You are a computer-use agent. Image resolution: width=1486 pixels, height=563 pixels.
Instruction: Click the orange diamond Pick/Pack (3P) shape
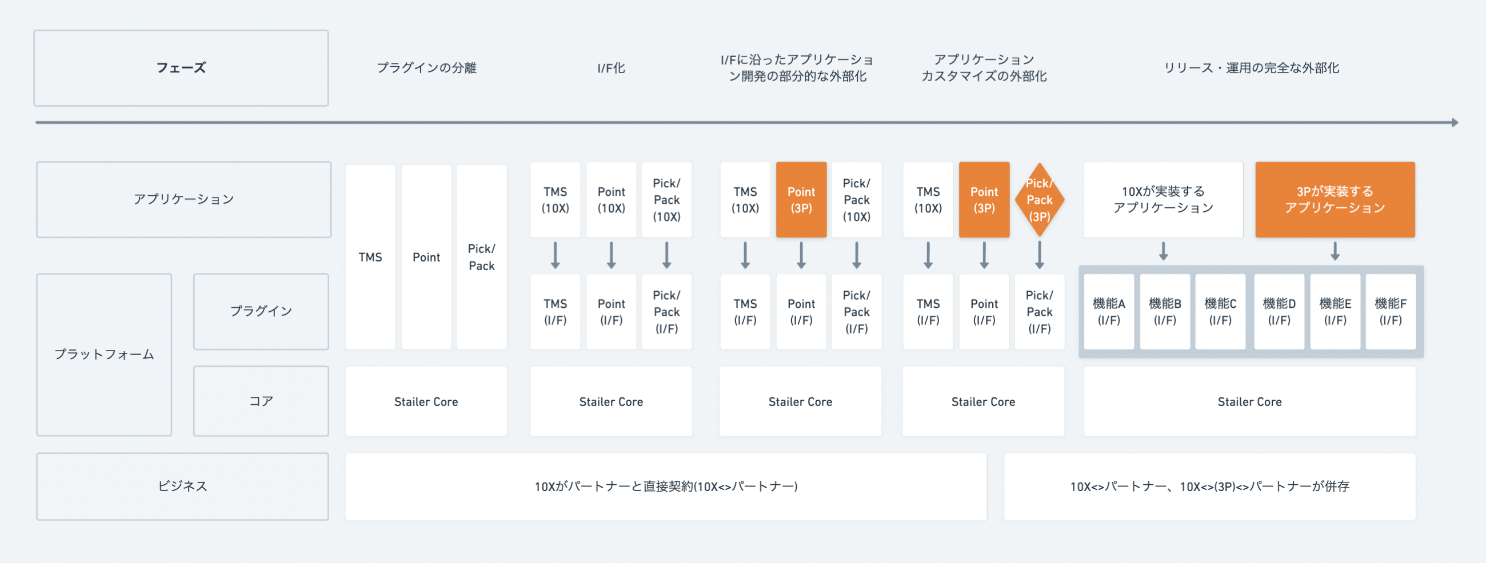coord(1039,200)
